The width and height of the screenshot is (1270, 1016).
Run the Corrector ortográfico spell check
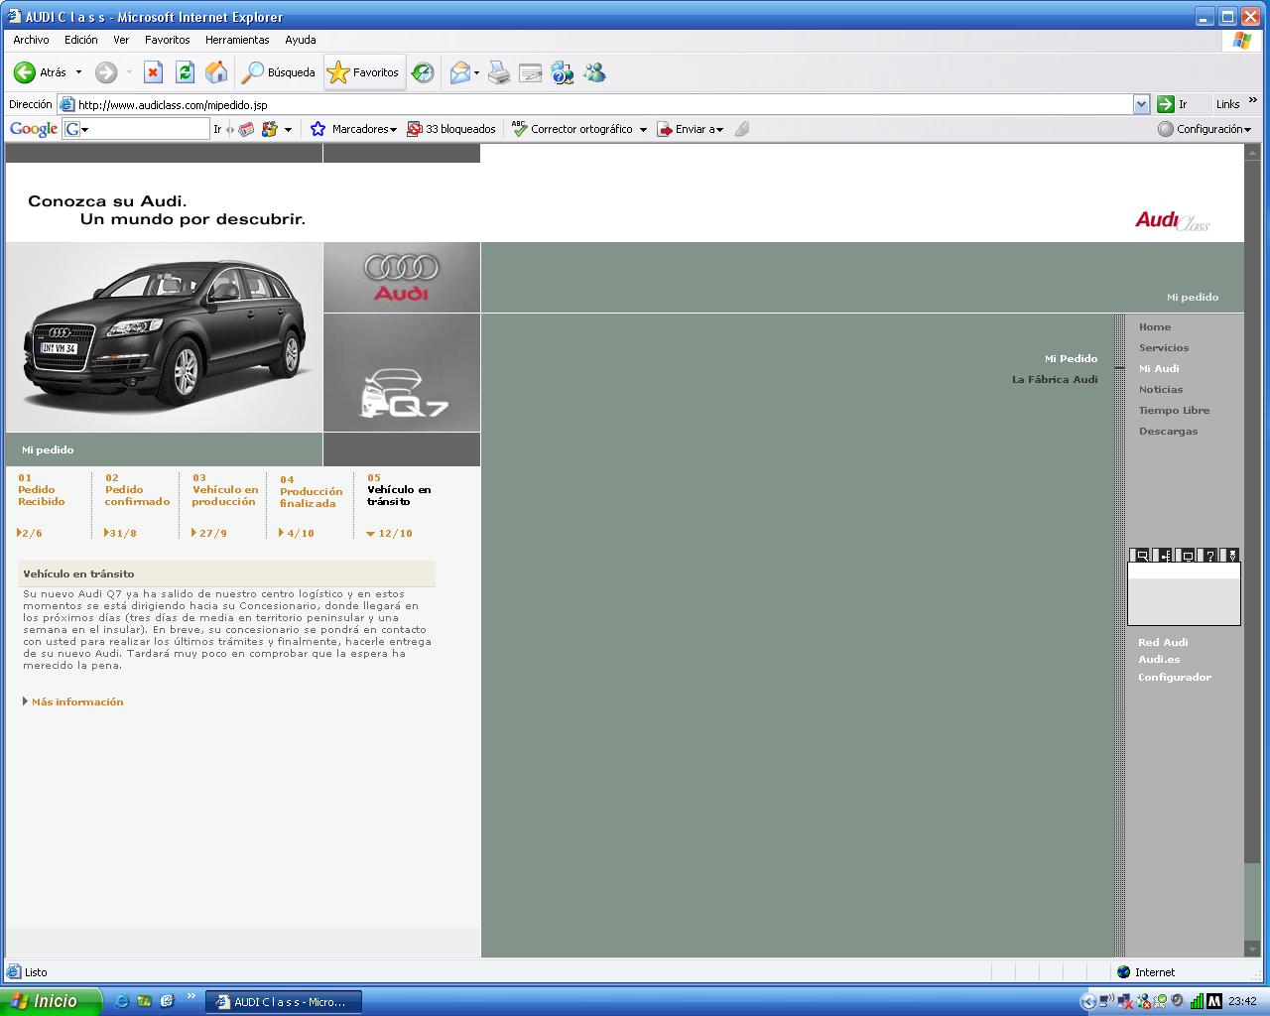(572, 129)
